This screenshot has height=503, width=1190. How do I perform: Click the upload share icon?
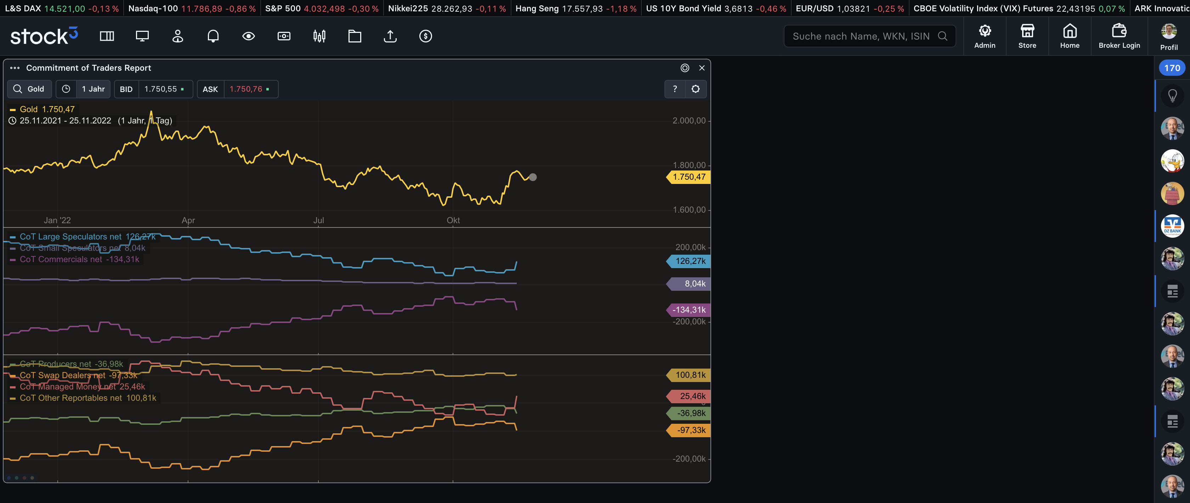point(390,36)
